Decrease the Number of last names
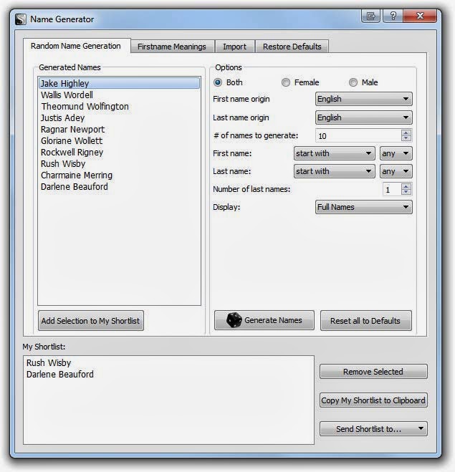Viewport: 455px width, 472px height. [x=406, y=192]
